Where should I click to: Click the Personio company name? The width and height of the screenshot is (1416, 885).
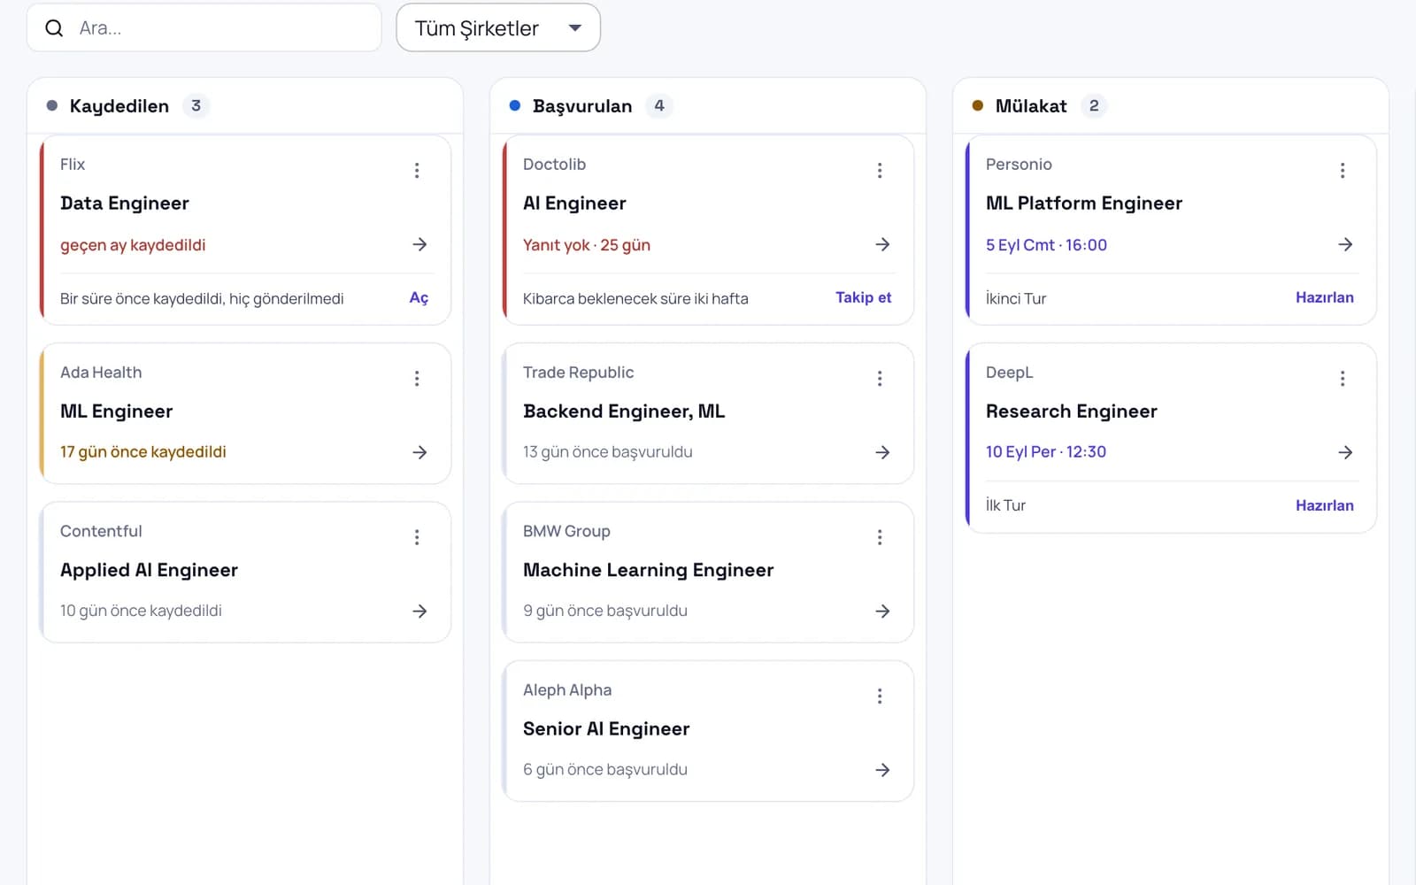point(1019,165)
